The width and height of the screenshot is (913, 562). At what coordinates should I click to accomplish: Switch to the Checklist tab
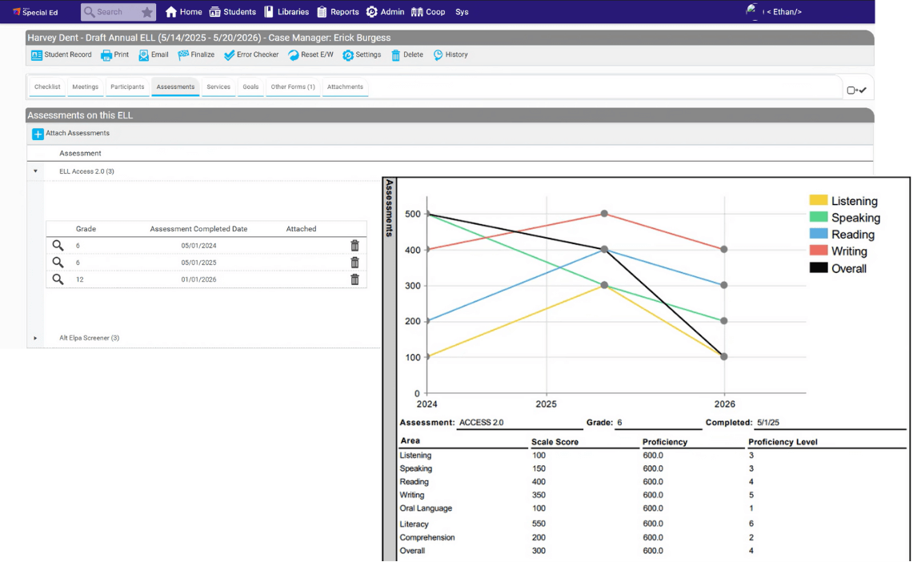(47, 86)
